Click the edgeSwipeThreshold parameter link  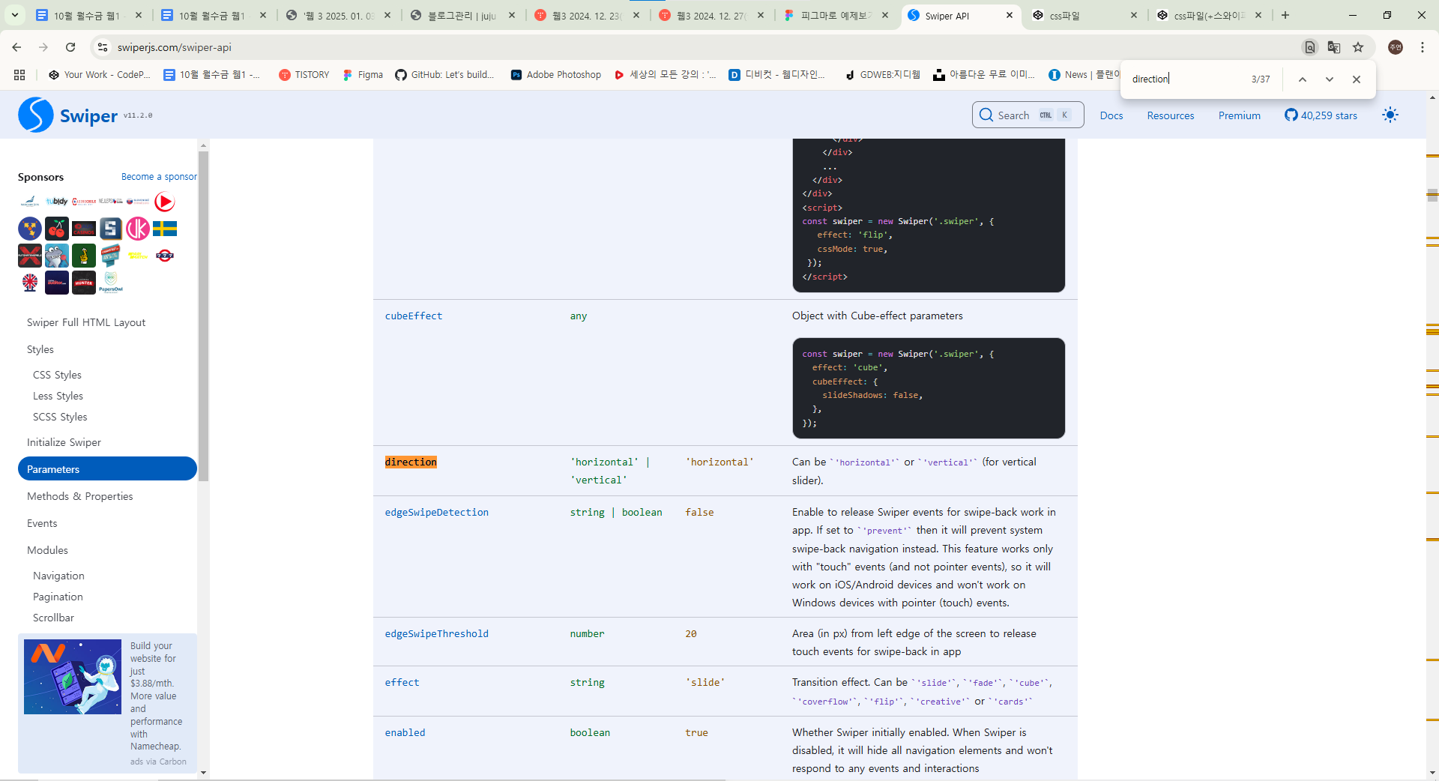coord(437,634)
